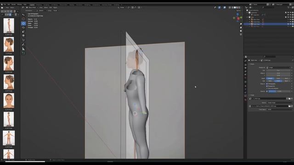Click outliner filter funnel icon
This screenshot has width=294, height=165.
tap(288, 7)
